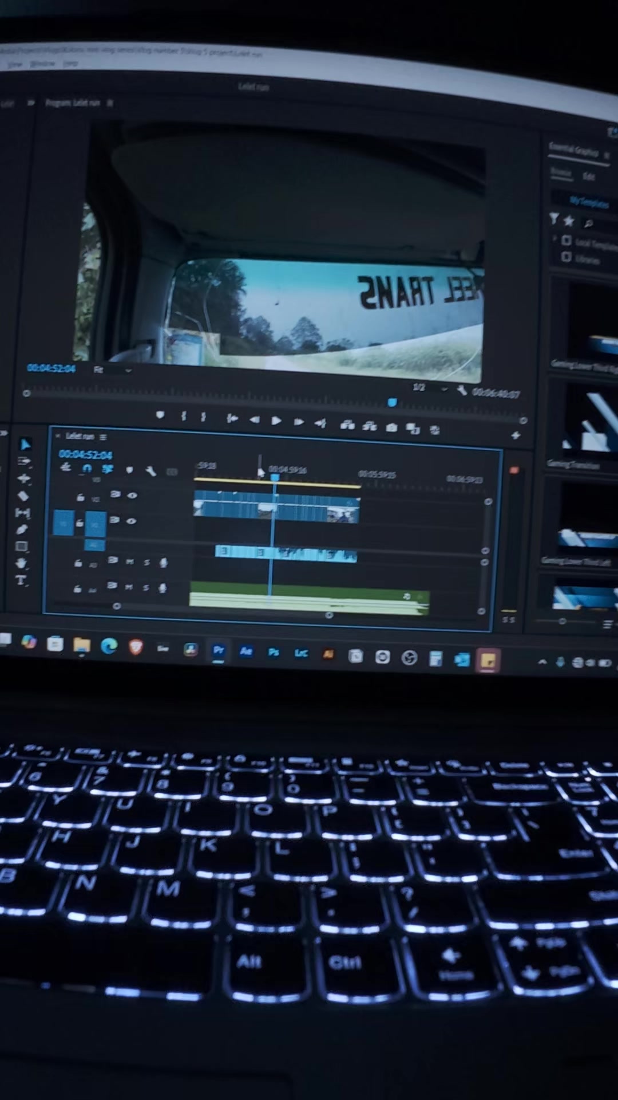The width and height of the screenshot is (618, 1100).
Task: Toggle eye visibility of top video track
Action: (x=132, y=496)
